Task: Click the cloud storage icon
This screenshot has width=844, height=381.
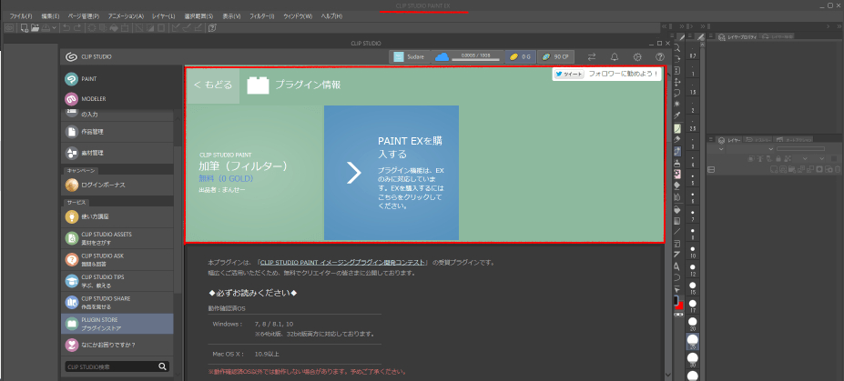Action: coord(442,56)
